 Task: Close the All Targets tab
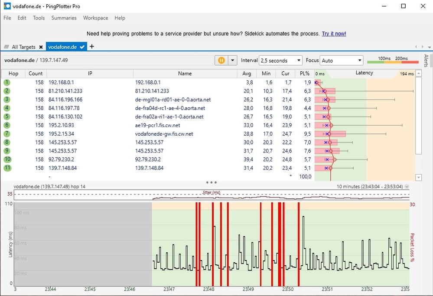41,47
